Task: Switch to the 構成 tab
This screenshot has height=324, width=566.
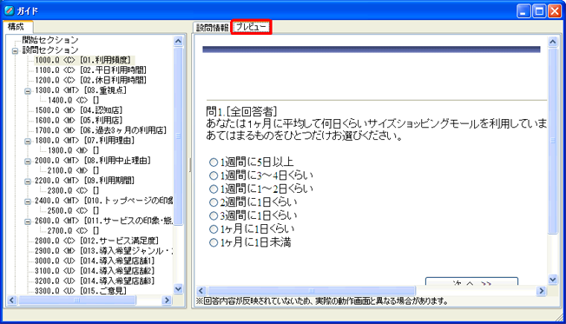Action: (x=18, y=26)
